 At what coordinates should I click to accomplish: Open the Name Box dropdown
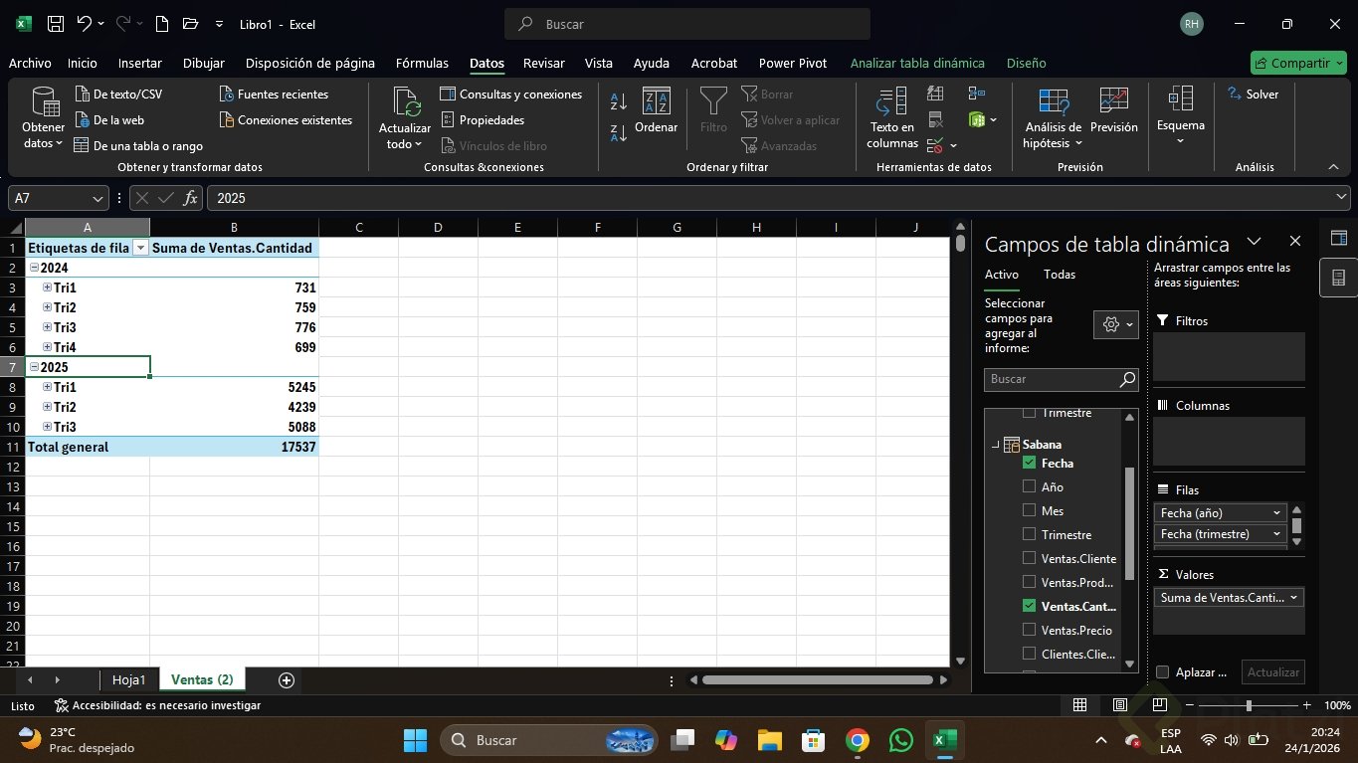(97, 198)
